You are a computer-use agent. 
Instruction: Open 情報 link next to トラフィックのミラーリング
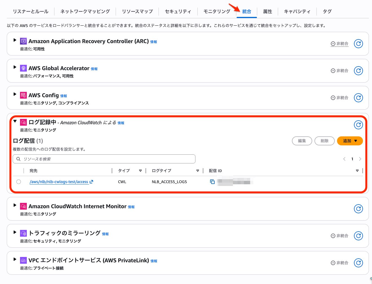(x=105, y=234)
